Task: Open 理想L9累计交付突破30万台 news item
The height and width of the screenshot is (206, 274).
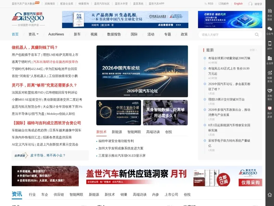Action: click(x=226, y=99)
